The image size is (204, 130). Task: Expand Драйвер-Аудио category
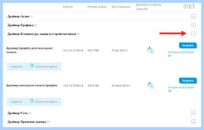pos(193,16)
